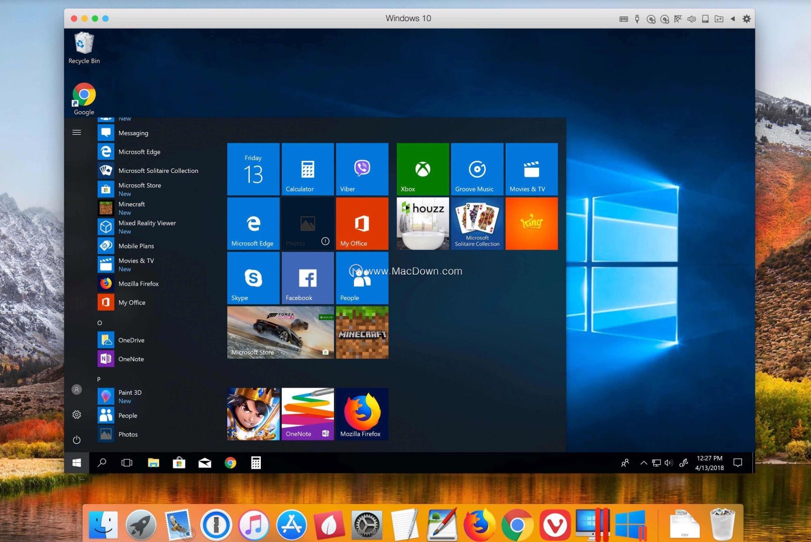Open Parallels shared folders icon

[719, 19]
